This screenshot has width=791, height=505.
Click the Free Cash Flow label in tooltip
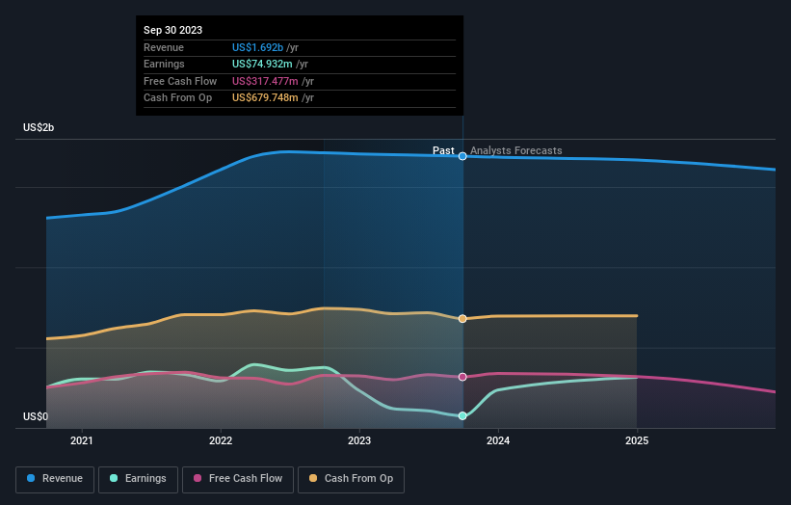click(x=180, y=81)
